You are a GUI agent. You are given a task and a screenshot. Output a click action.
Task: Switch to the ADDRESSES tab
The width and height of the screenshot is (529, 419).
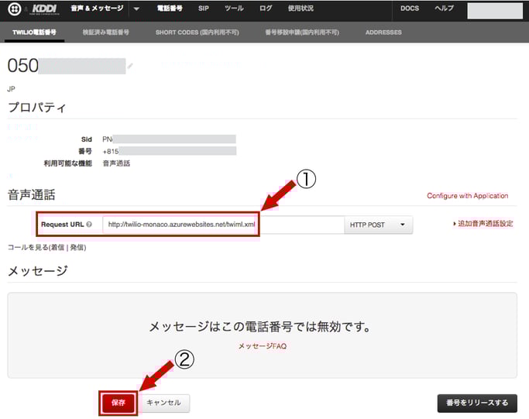coord(383,33)
